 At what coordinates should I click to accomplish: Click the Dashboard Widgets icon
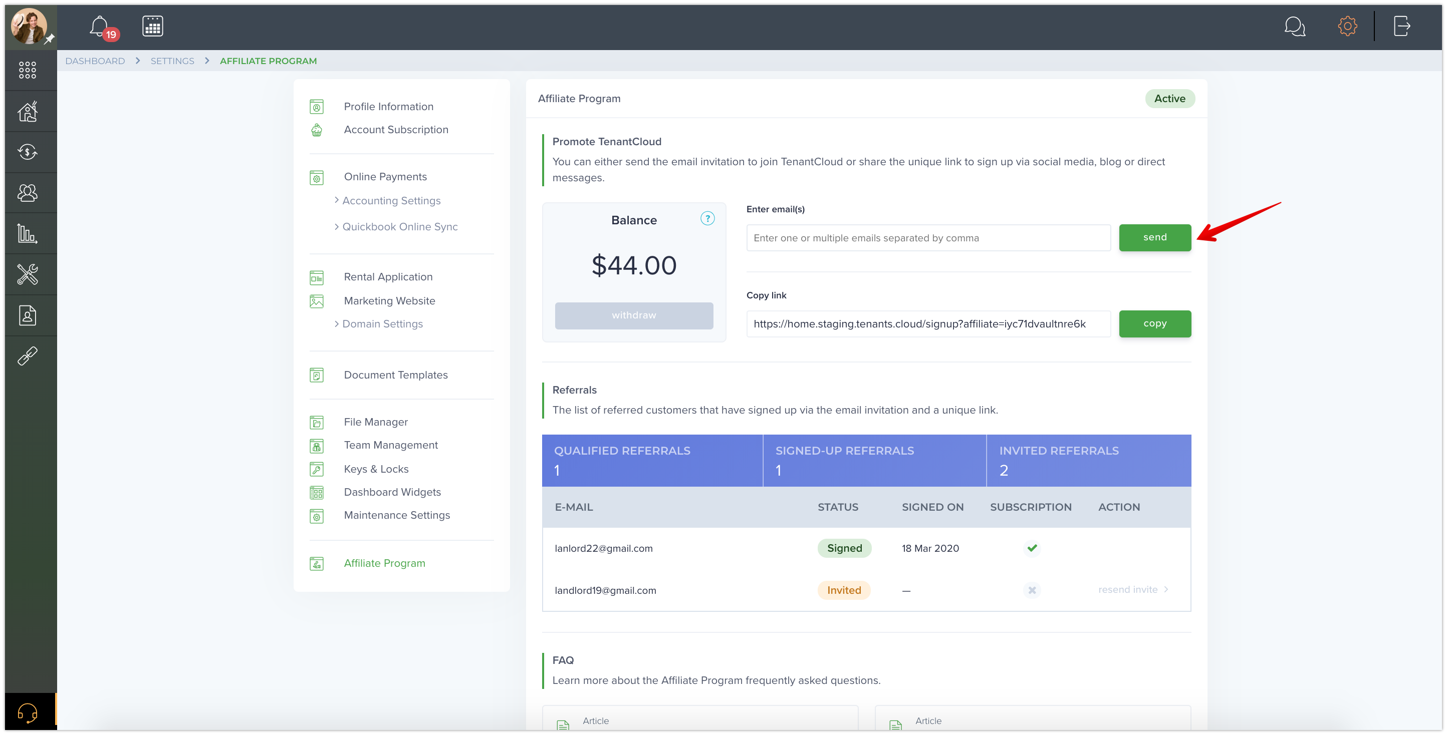tap(317, 493)
